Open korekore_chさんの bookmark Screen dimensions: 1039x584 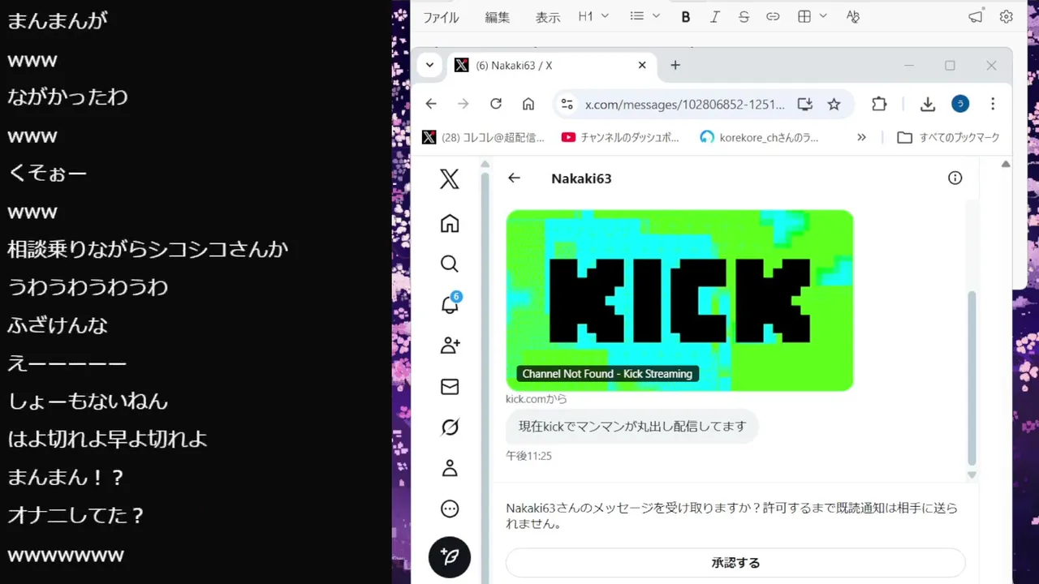pos(760,137)
